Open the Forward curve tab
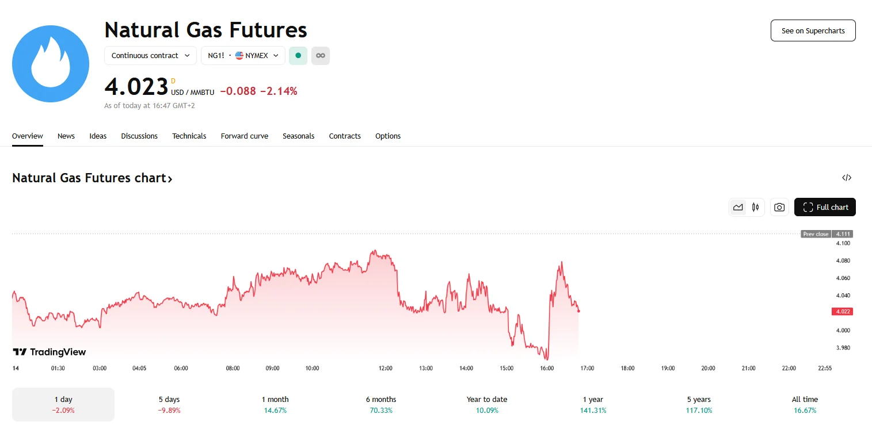 click(245, 136)
